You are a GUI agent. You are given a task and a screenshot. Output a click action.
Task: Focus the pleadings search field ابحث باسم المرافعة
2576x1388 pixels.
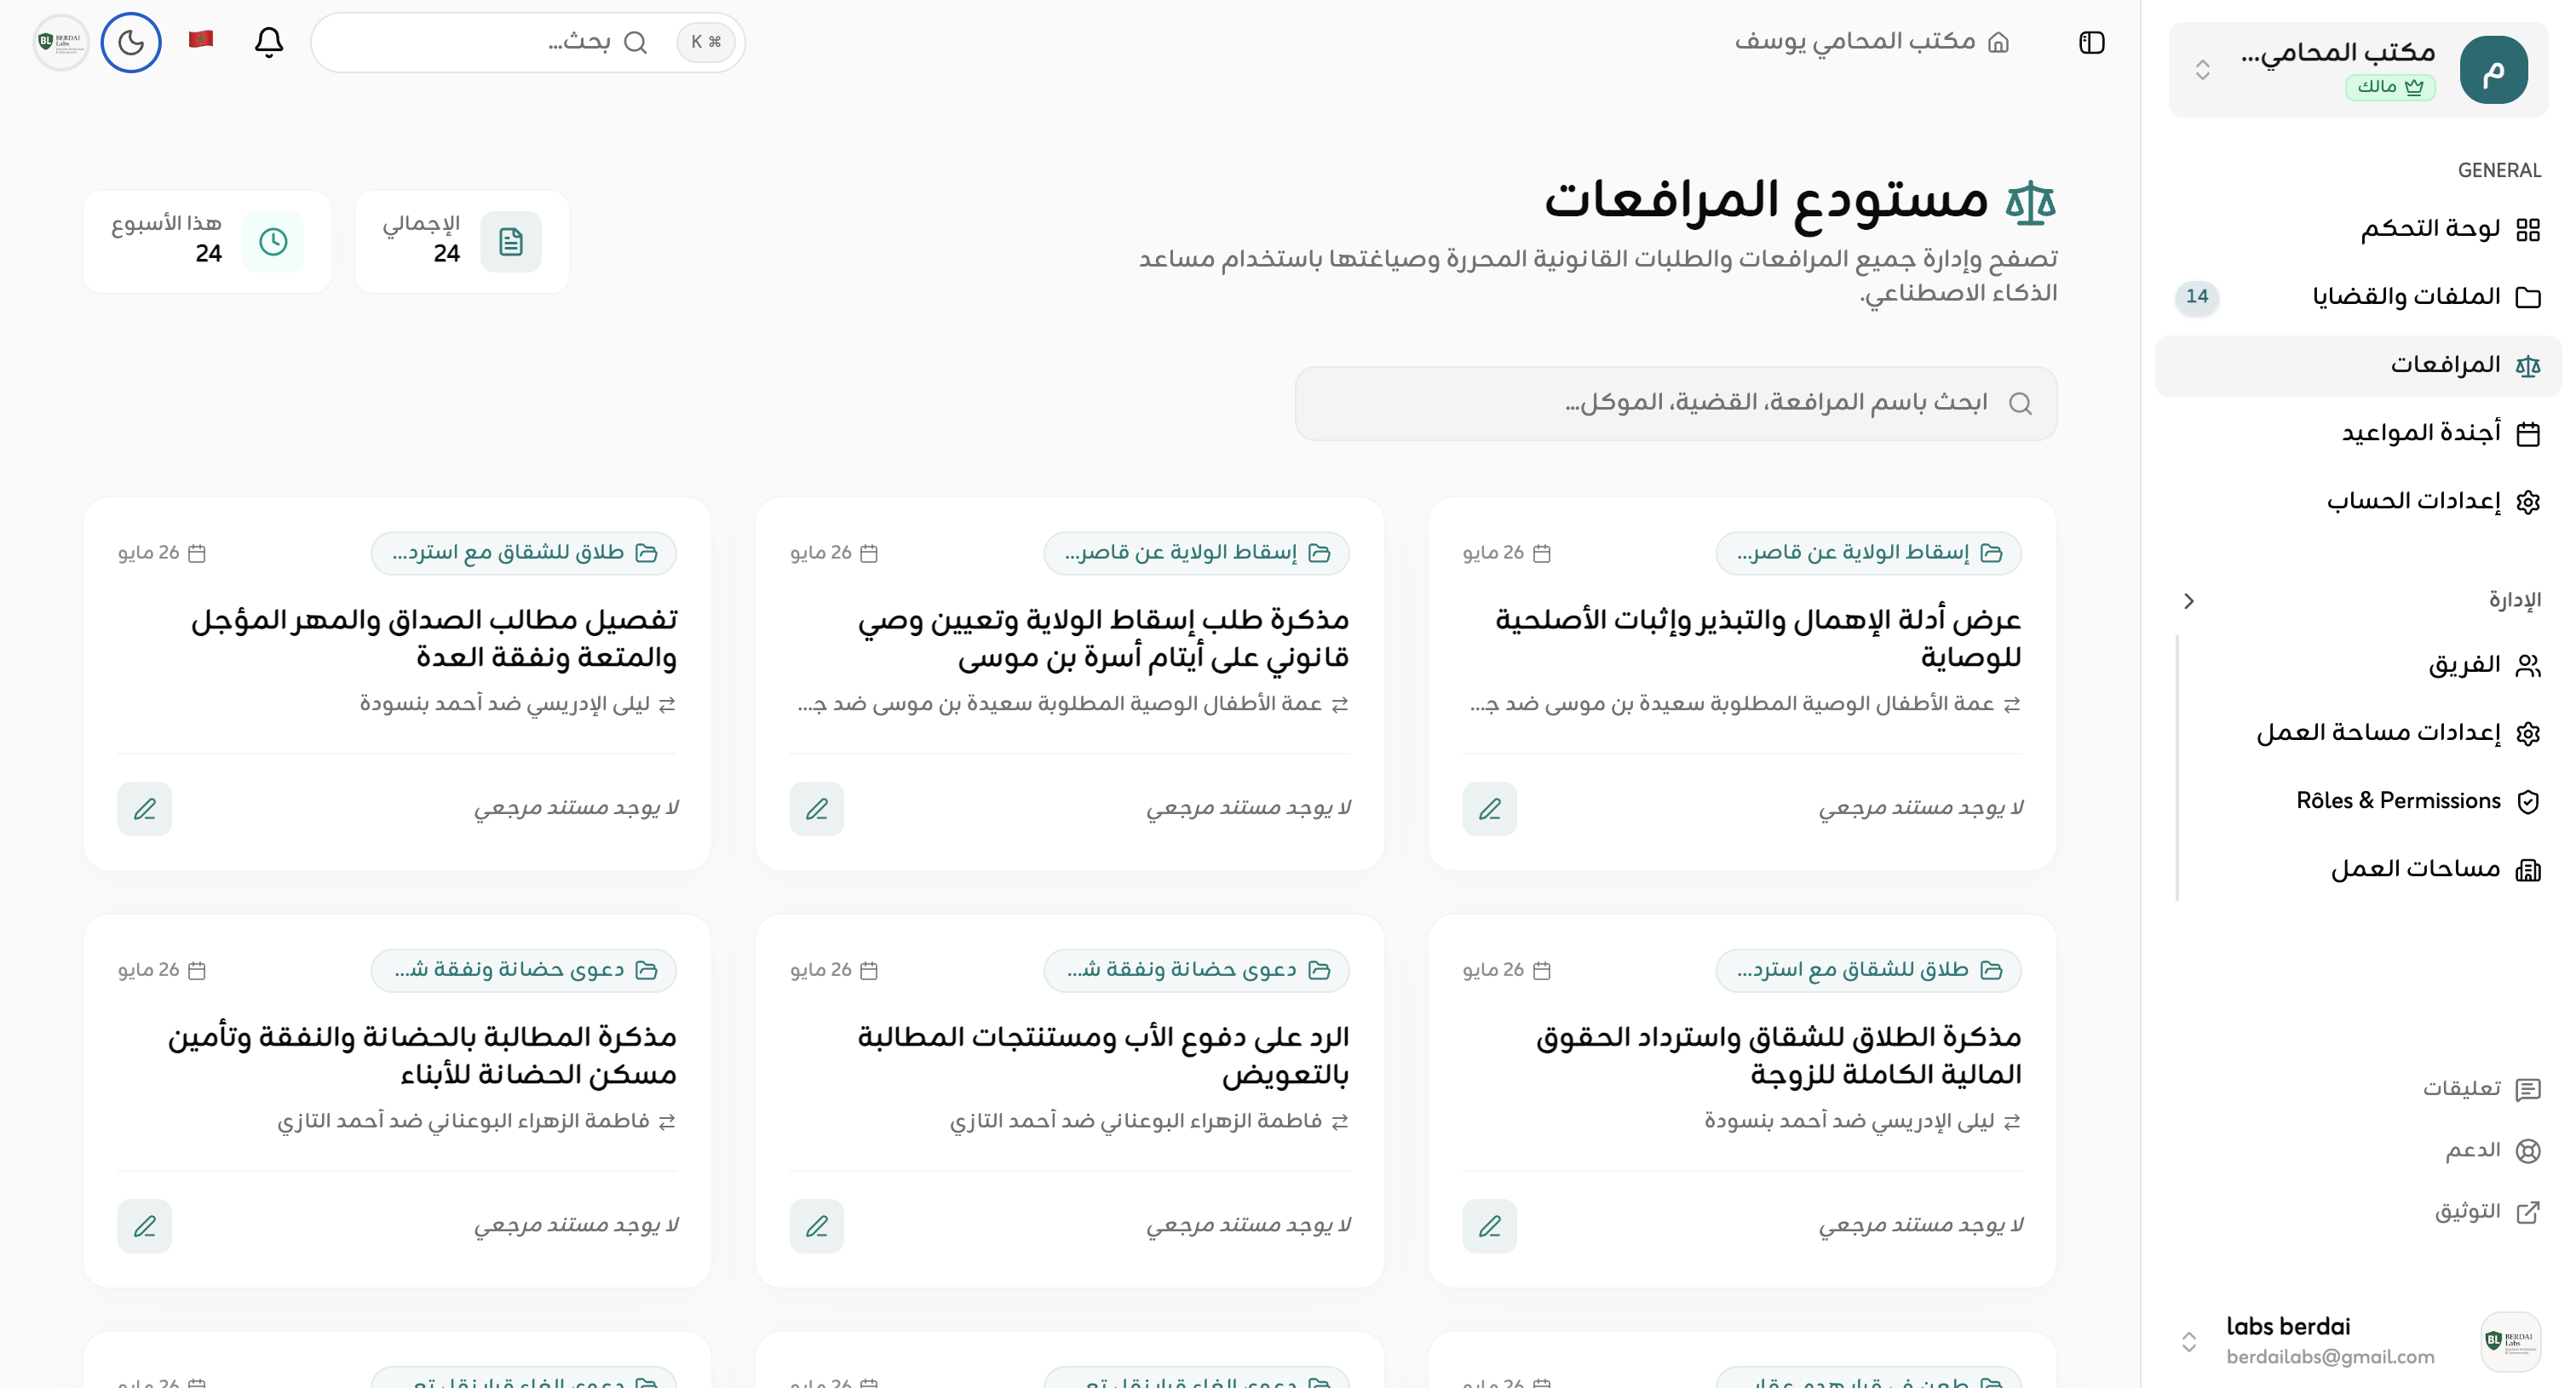coord(1676,403)
